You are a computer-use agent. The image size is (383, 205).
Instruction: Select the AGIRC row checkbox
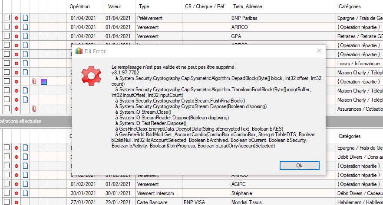tap(7, 184)
